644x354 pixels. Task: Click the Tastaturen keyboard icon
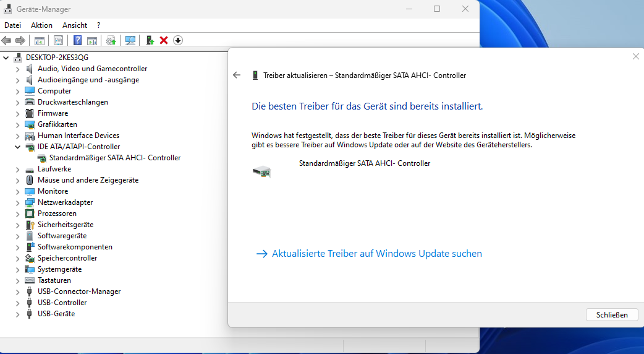pyautogui.click(x=30, y=280)
